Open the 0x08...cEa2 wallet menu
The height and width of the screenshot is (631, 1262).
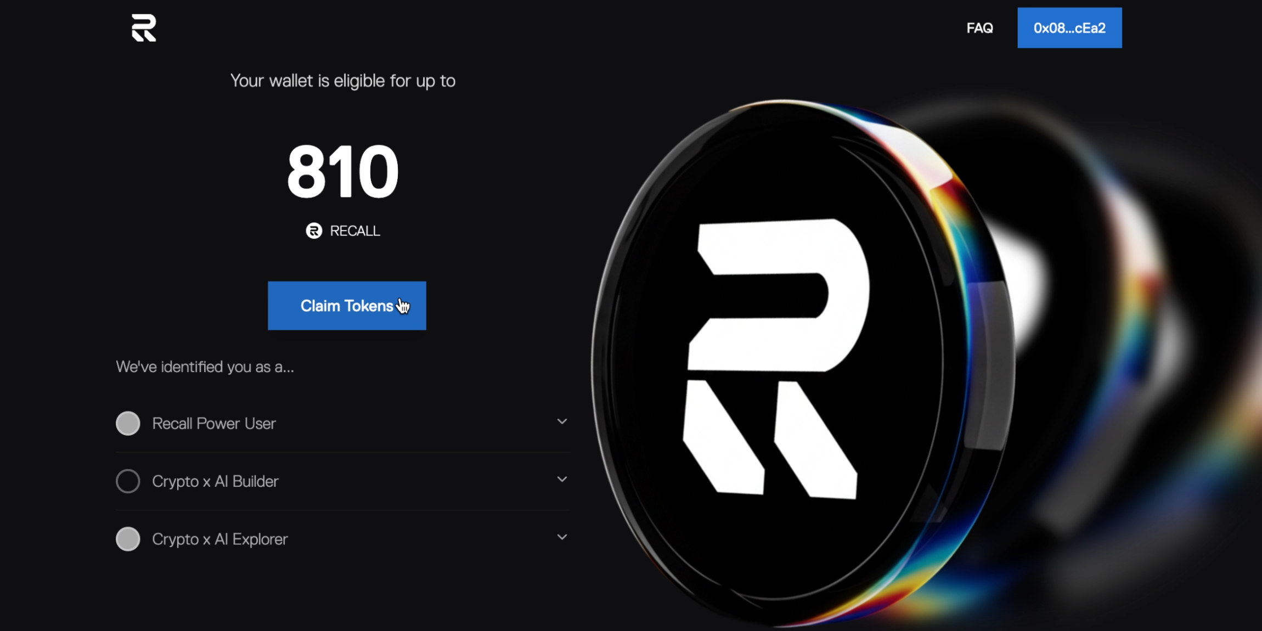tap(1069, 28)
